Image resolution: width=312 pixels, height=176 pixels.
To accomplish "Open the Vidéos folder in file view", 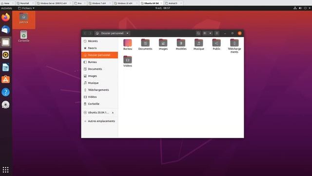I will pos(128,62).
